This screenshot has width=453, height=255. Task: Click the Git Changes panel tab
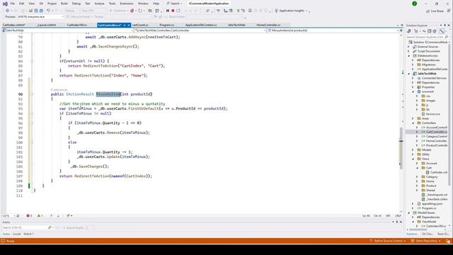[428, 234]
